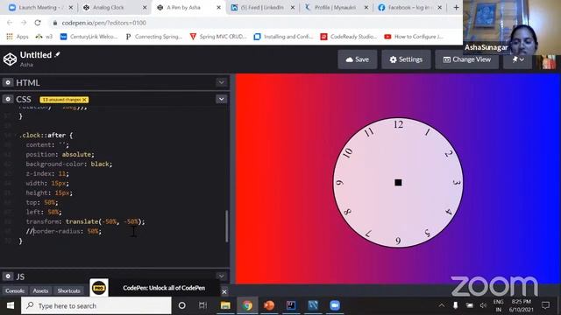Click the CodePen PRO badge
Image resolution: width=561 pixels, height=315 pixels.
(x=99, y=288)
